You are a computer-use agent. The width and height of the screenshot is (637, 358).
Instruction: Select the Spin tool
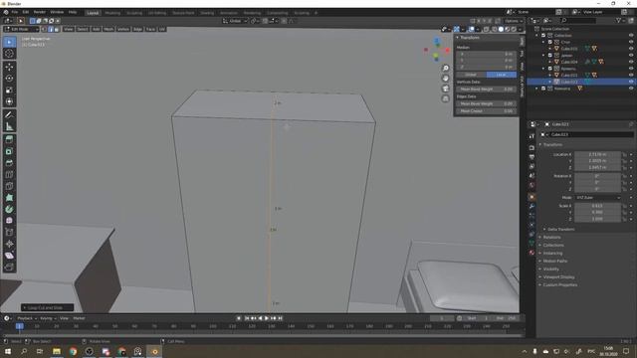pos(9,209)
